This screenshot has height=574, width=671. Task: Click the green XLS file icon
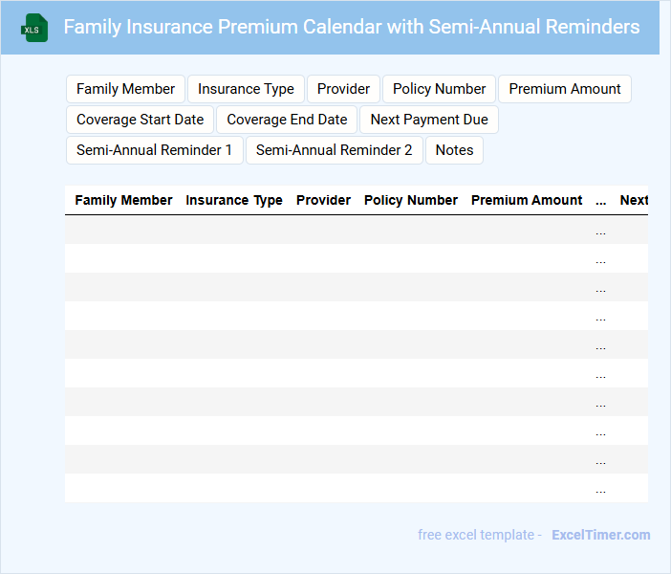click(x=34, y=28)
